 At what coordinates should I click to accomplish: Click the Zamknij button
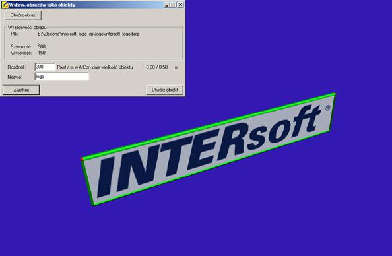coord(21,90)
